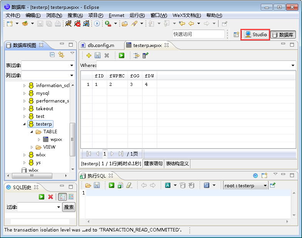Image resolution: width=302 pixels, height=238 pixels.
Task: Select the wlxx database under testerp
Action: (x=41, y=155)
